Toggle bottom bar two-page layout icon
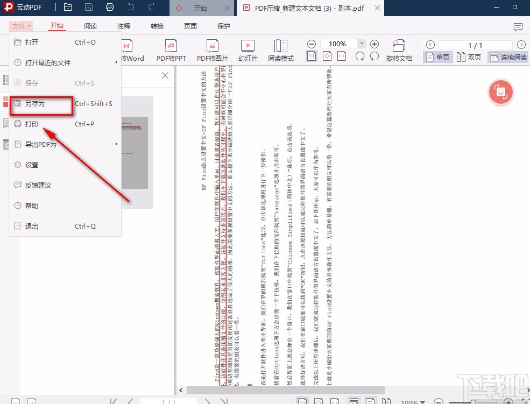 pyautogui.click(x=386, y=401)
